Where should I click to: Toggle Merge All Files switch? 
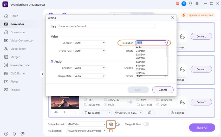[146, 124]
